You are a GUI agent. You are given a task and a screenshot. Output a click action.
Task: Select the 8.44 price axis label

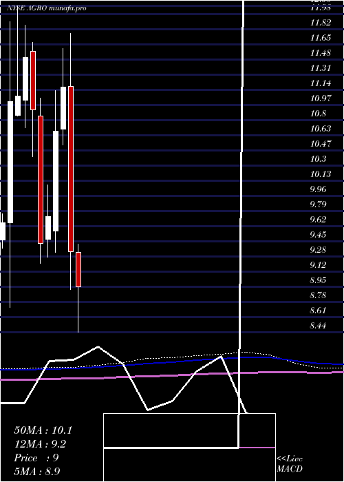click(x=318, y=325)
